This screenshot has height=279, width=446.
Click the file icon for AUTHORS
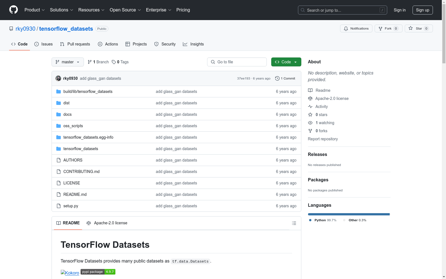pos(59,160)
